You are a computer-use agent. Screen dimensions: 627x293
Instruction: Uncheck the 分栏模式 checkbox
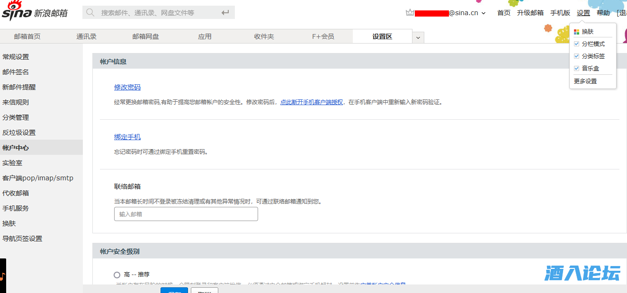576,44
